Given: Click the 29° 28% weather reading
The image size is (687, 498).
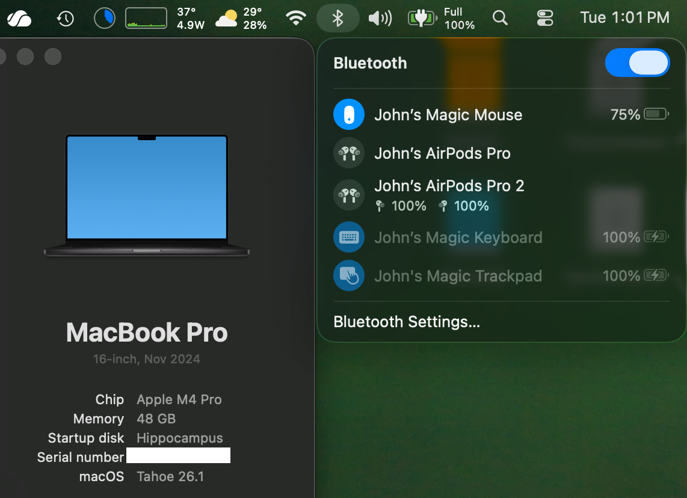Looking at the screenshot, I should pyautogui.click(x=255, y=19).
